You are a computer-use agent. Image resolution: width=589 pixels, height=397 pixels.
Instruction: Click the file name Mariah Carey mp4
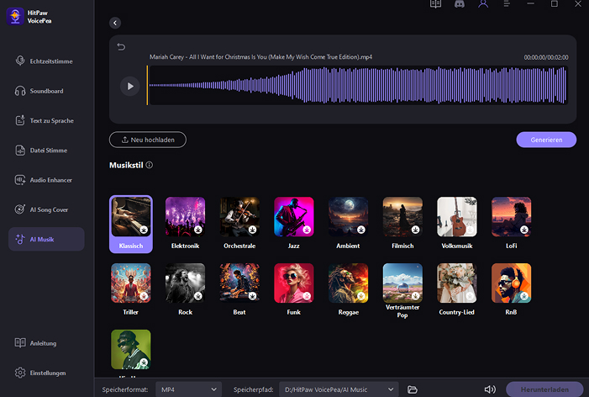point(260,57)
